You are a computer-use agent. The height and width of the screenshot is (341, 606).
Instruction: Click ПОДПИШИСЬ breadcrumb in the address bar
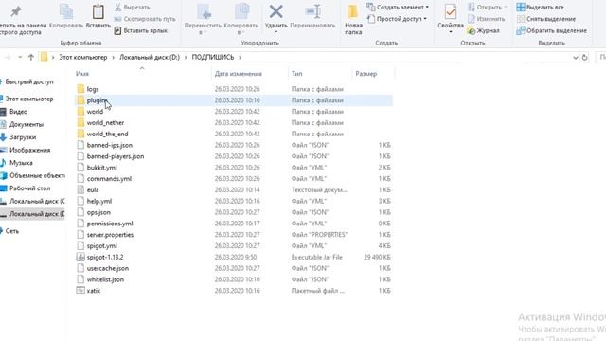(213, 57)
